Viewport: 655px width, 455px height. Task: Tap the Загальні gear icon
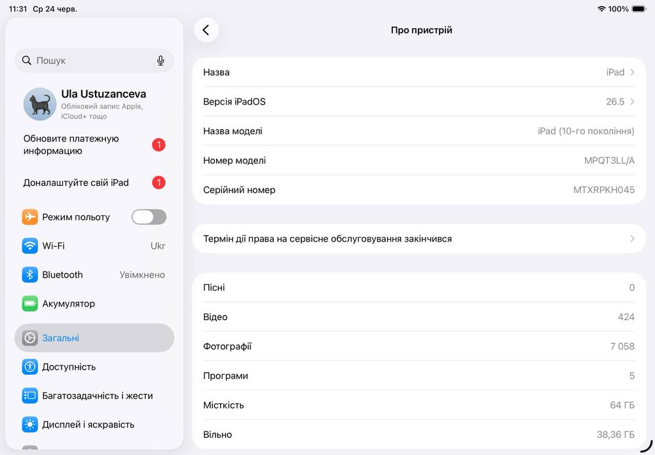tap(29, 338)
